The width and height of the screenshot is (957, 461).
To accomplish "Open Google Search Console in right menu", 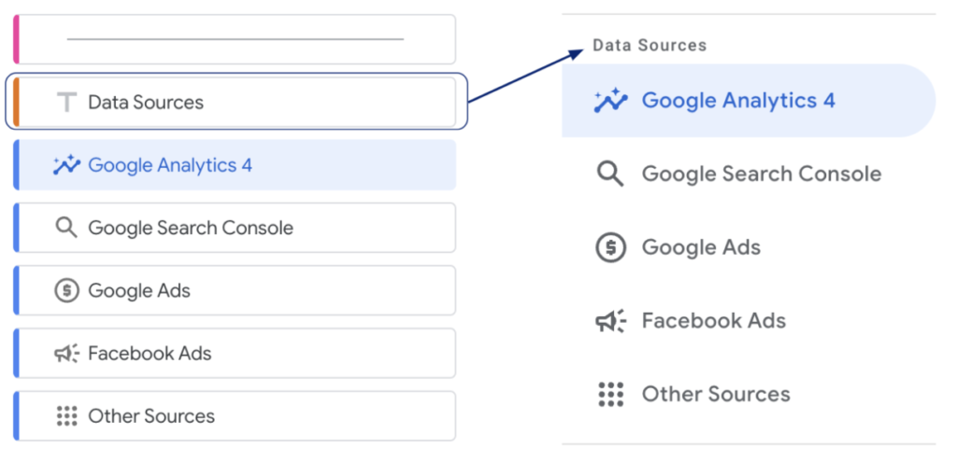I will pos(761,174).
